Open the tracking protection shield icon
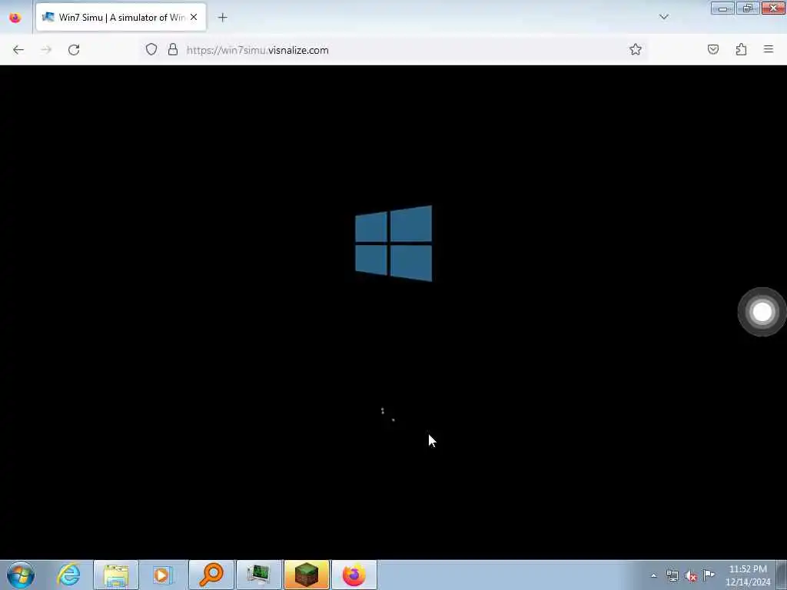This screenshot has height=590, width=787. 151,49
